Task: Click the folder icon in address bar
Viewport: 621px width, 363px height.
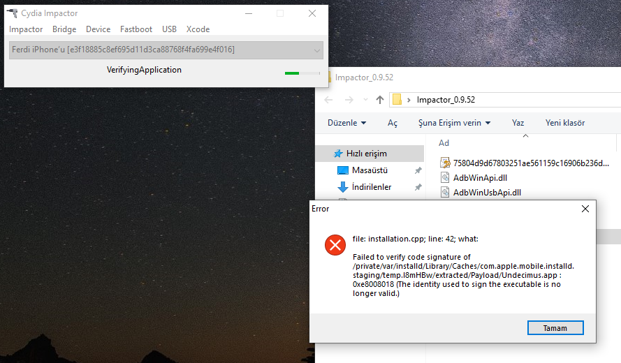Action: (x=397, y=100)
